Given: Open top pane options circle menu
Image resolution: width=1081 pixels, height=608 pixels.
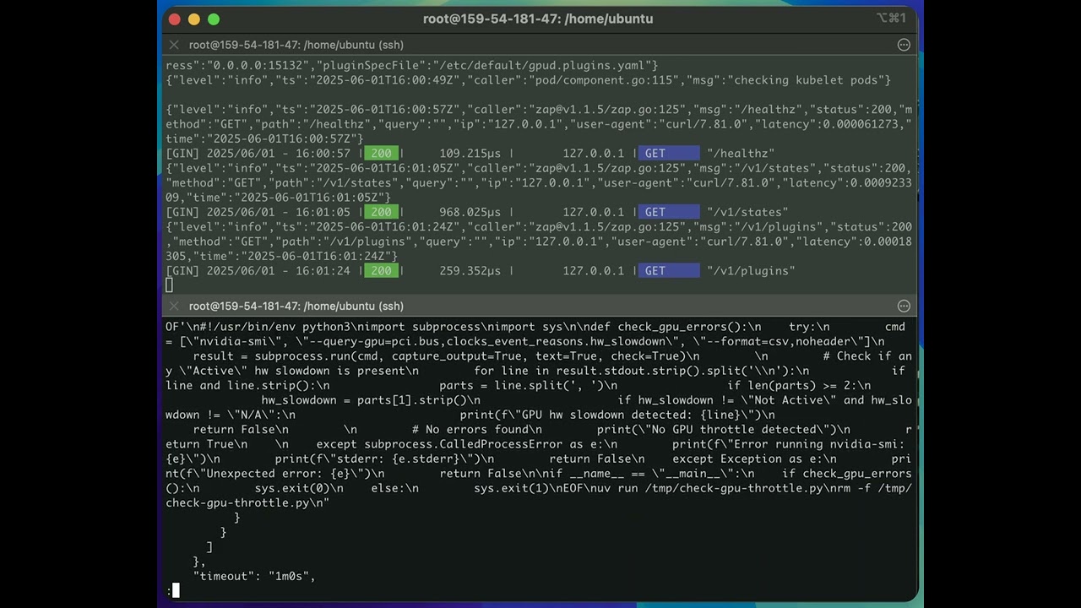Looking at the screenshot, I should tap(904, 45).
